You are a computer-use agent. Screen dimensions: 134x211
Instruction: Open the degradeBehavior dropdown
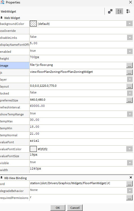(x=130, y=191)
